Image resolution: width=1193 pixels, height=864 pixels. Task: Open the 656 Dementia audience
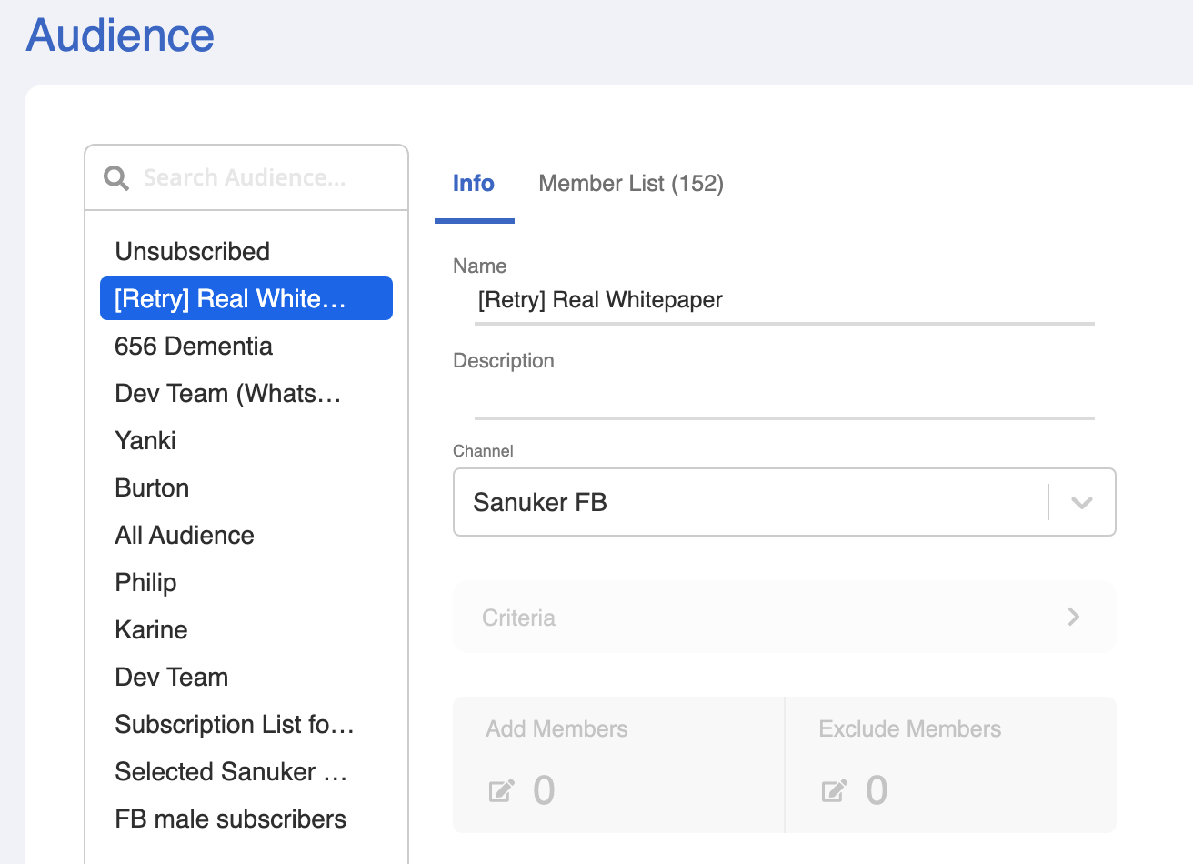[193, 346]
